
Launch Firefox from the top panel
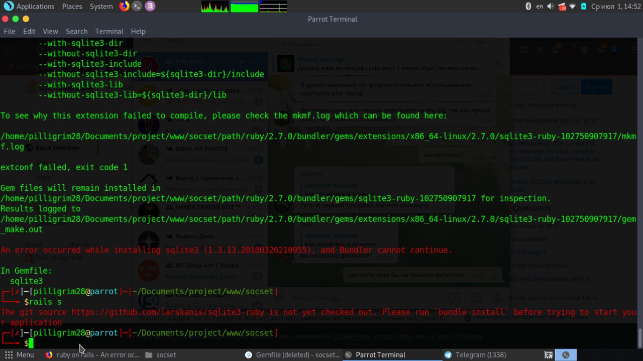coord(124,6)
